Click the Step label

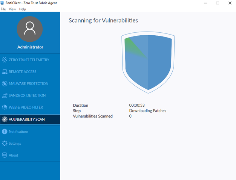77,111
